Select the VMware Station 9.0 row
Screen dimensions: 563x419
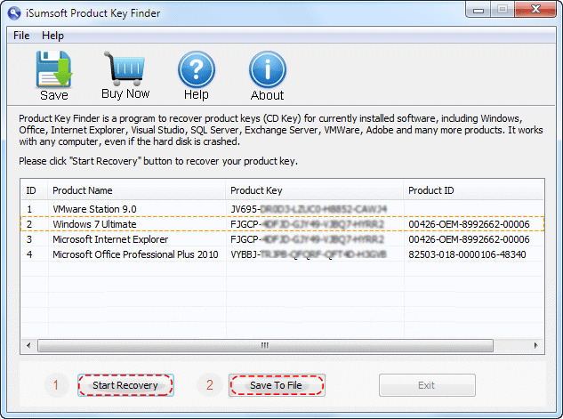282,209
